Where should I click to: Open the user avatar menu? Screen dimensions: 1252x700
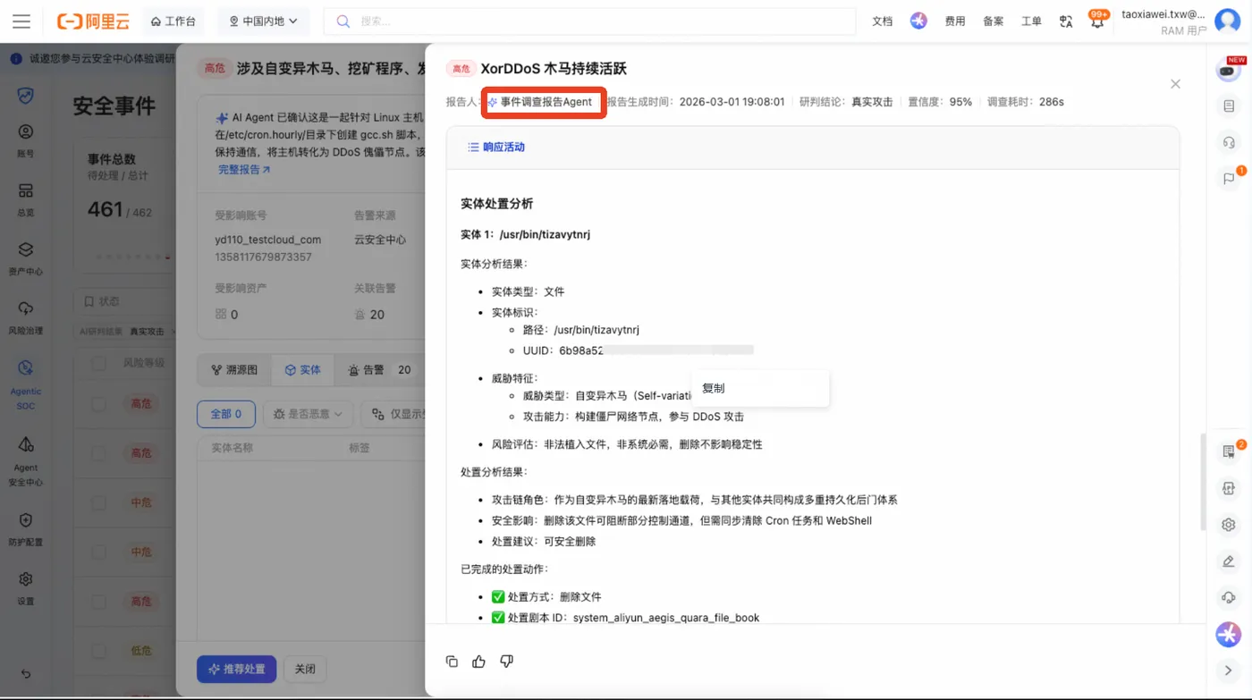tap(1228, 21)
